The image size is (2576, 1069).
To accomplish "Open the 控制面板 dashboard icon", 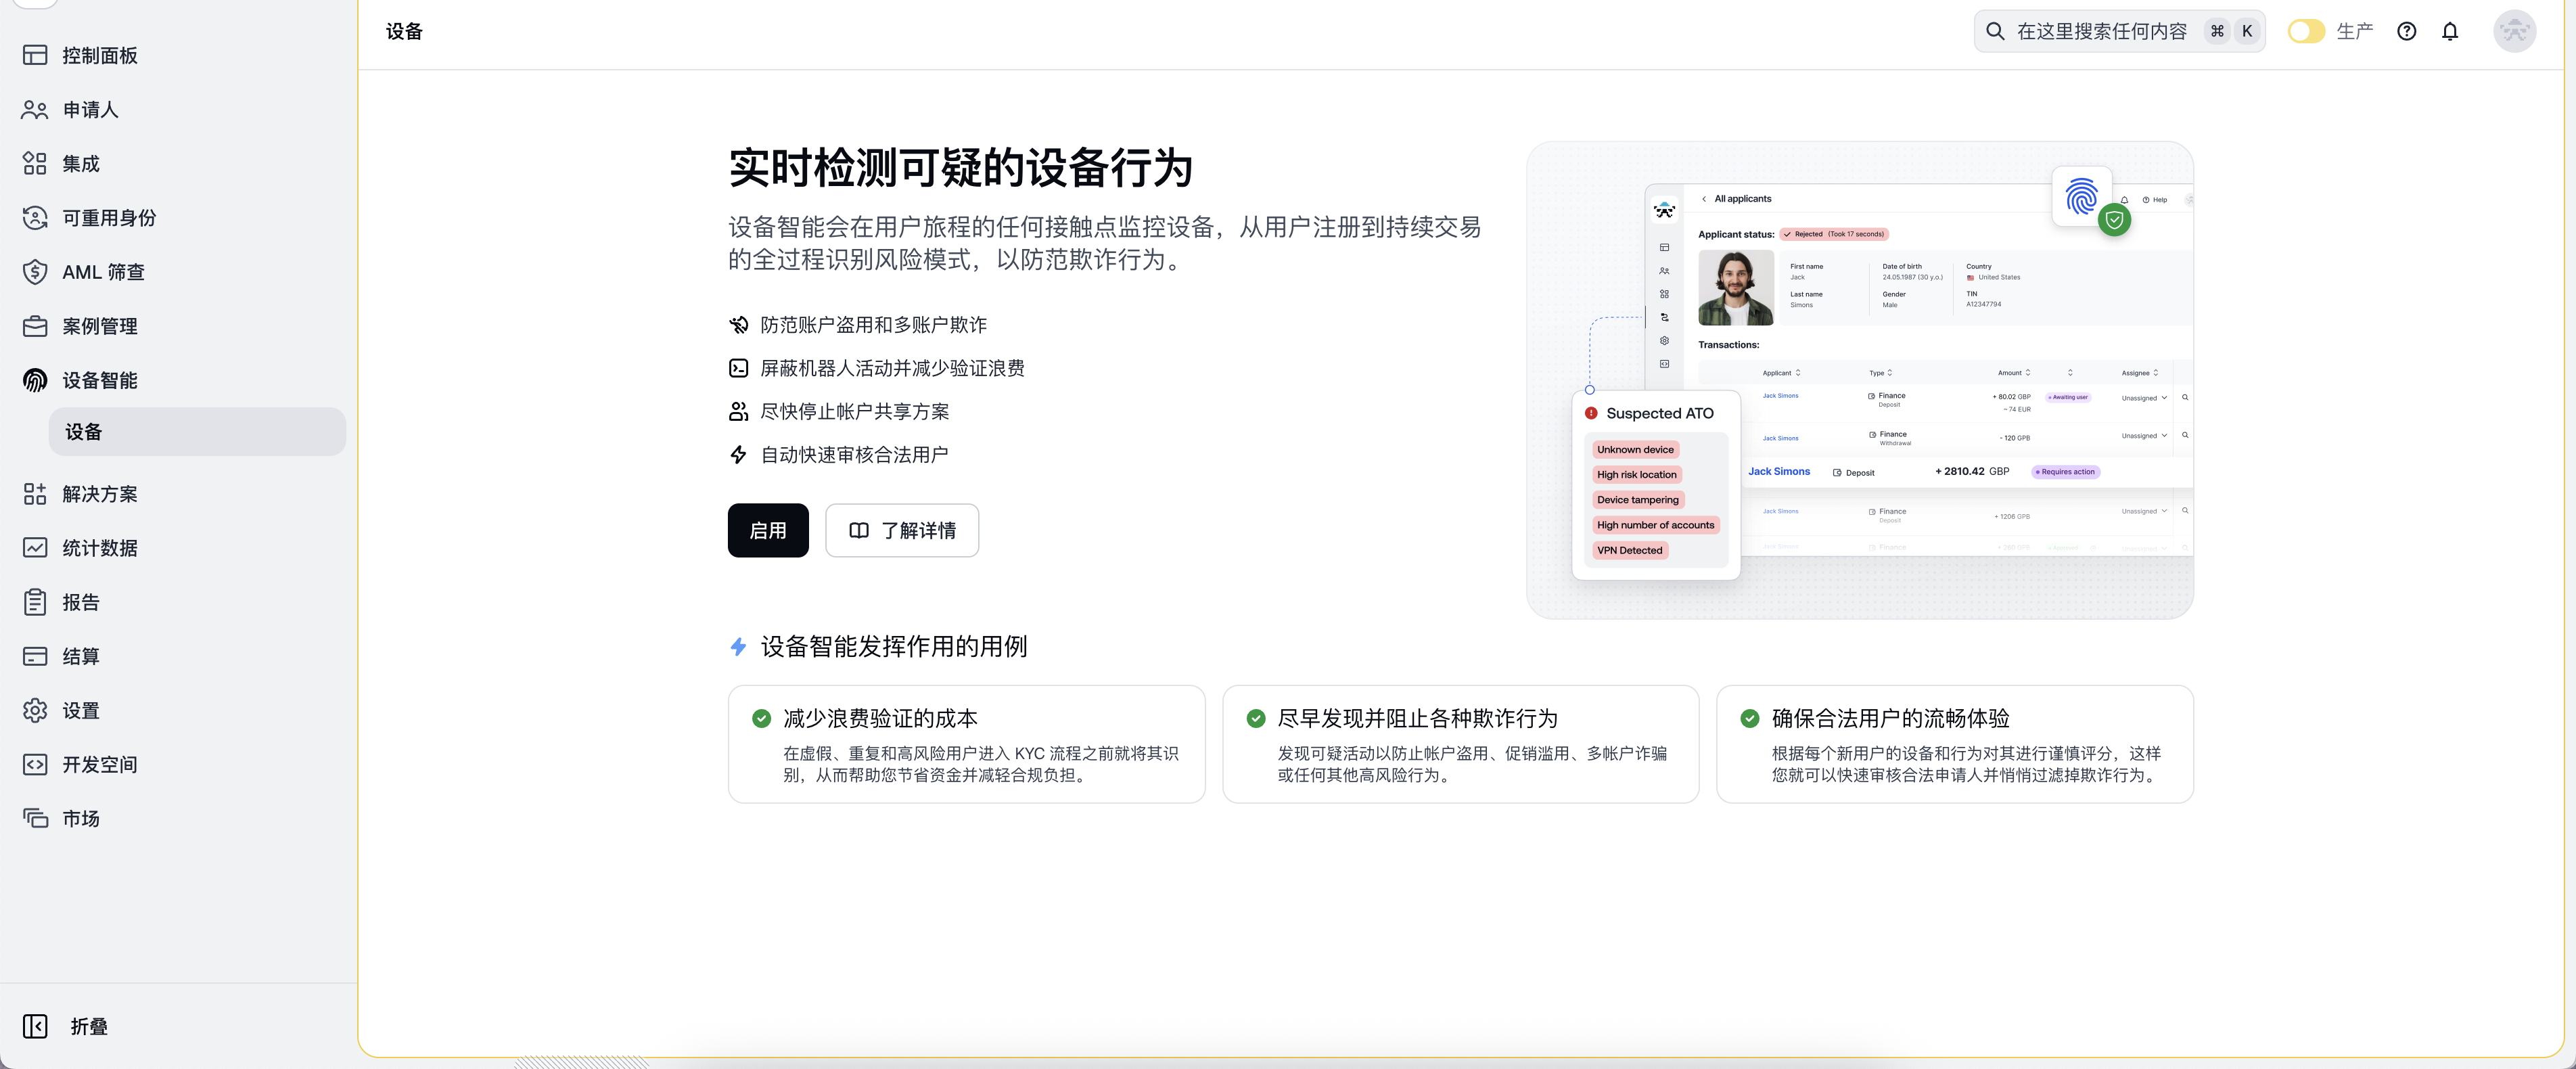I will [x=35, y=55].
